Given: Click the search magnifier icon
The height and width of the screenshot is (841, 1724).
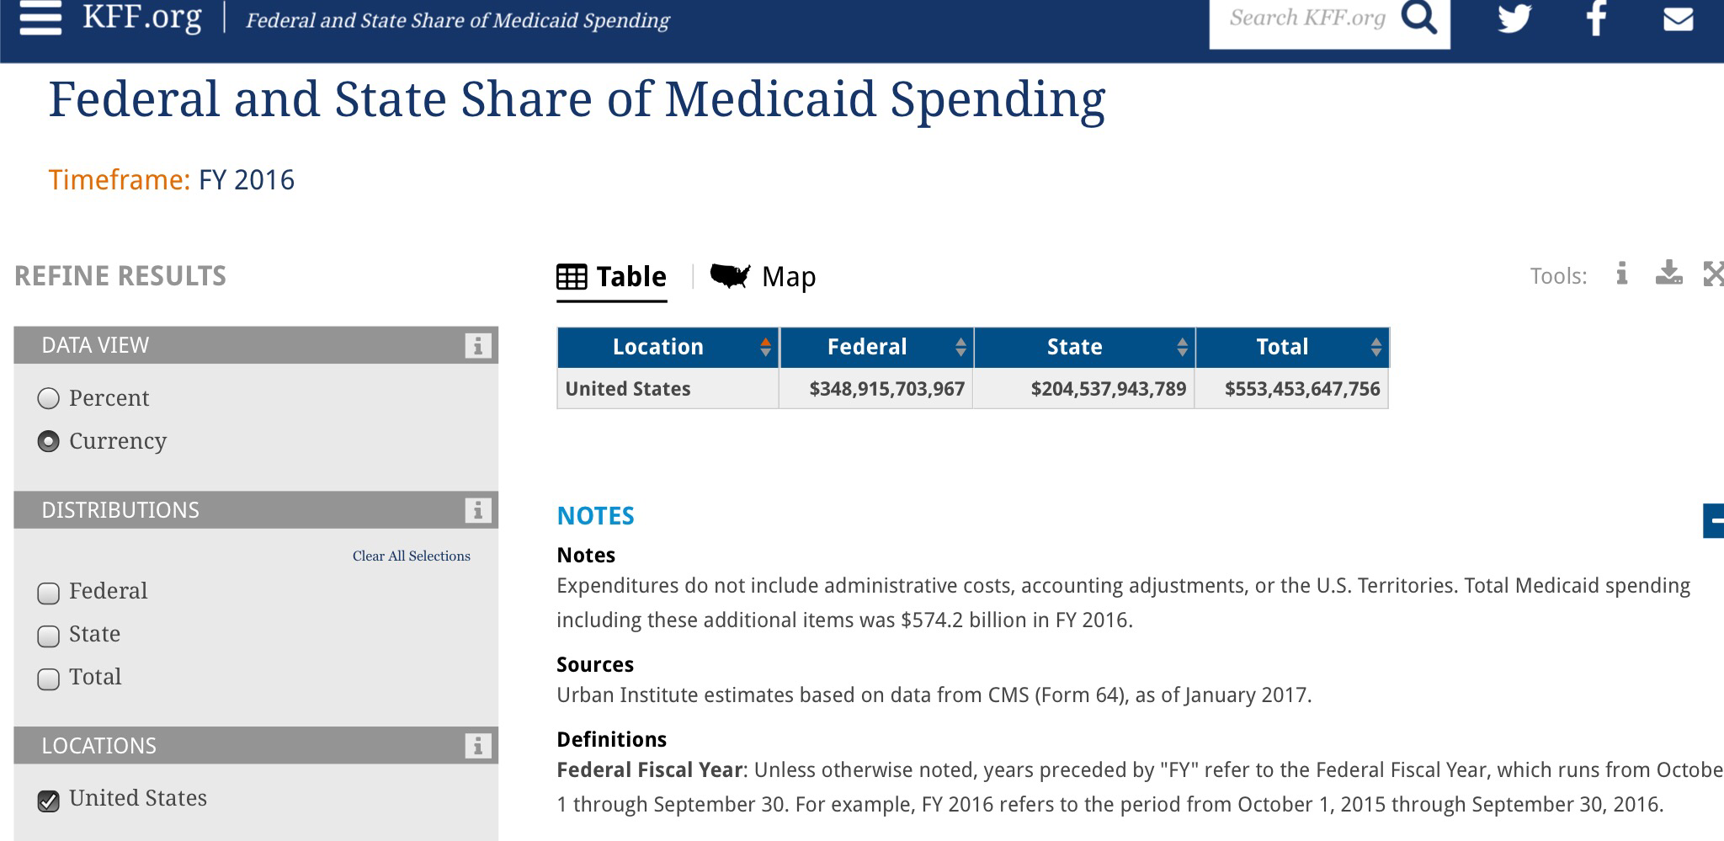Looking at the screenshot, I should [x=1418, y=18].
